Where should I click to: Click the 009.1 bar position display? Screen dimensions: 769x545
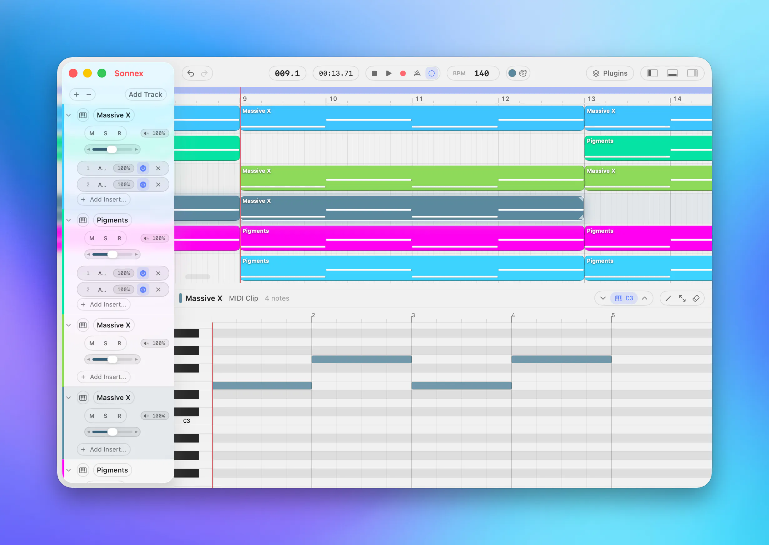point(287,73)
